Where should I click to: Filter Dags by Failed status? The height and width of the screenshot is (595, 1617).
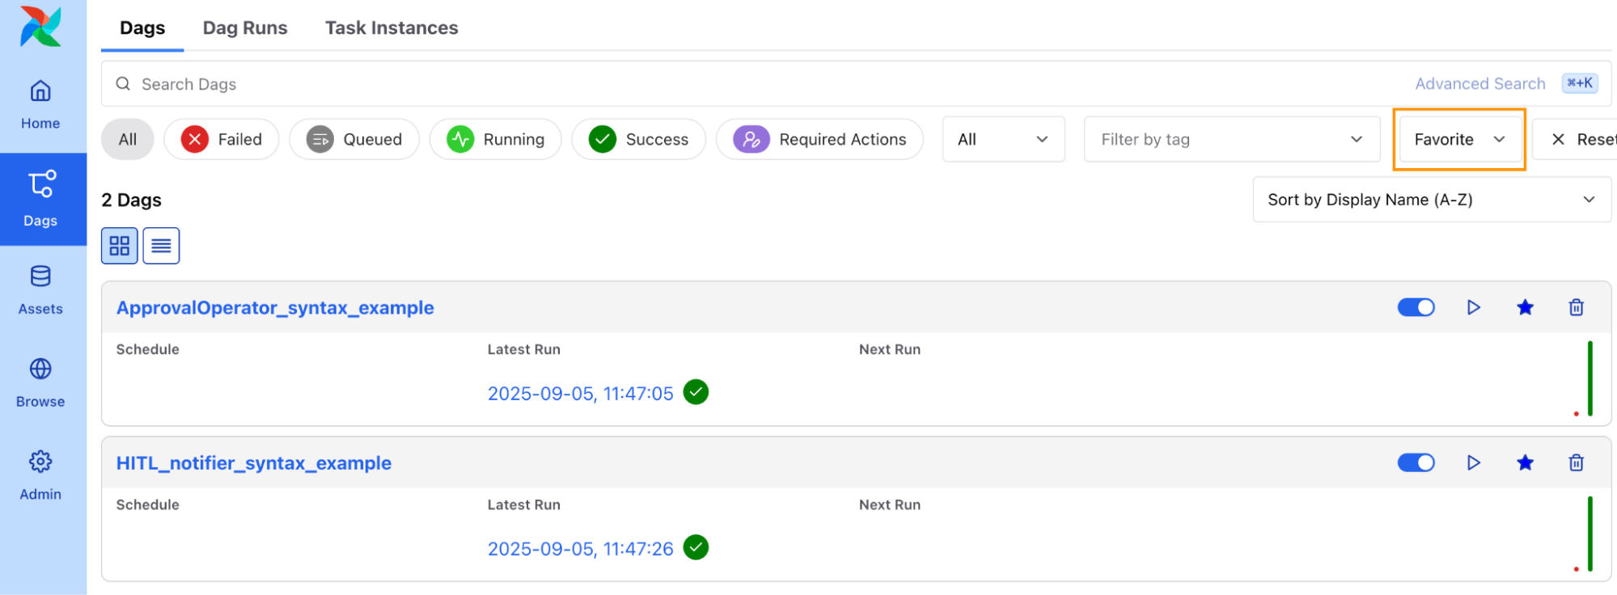(222, 139)
